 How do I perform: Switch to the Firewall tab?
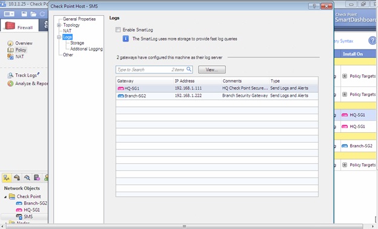[19, 26]
